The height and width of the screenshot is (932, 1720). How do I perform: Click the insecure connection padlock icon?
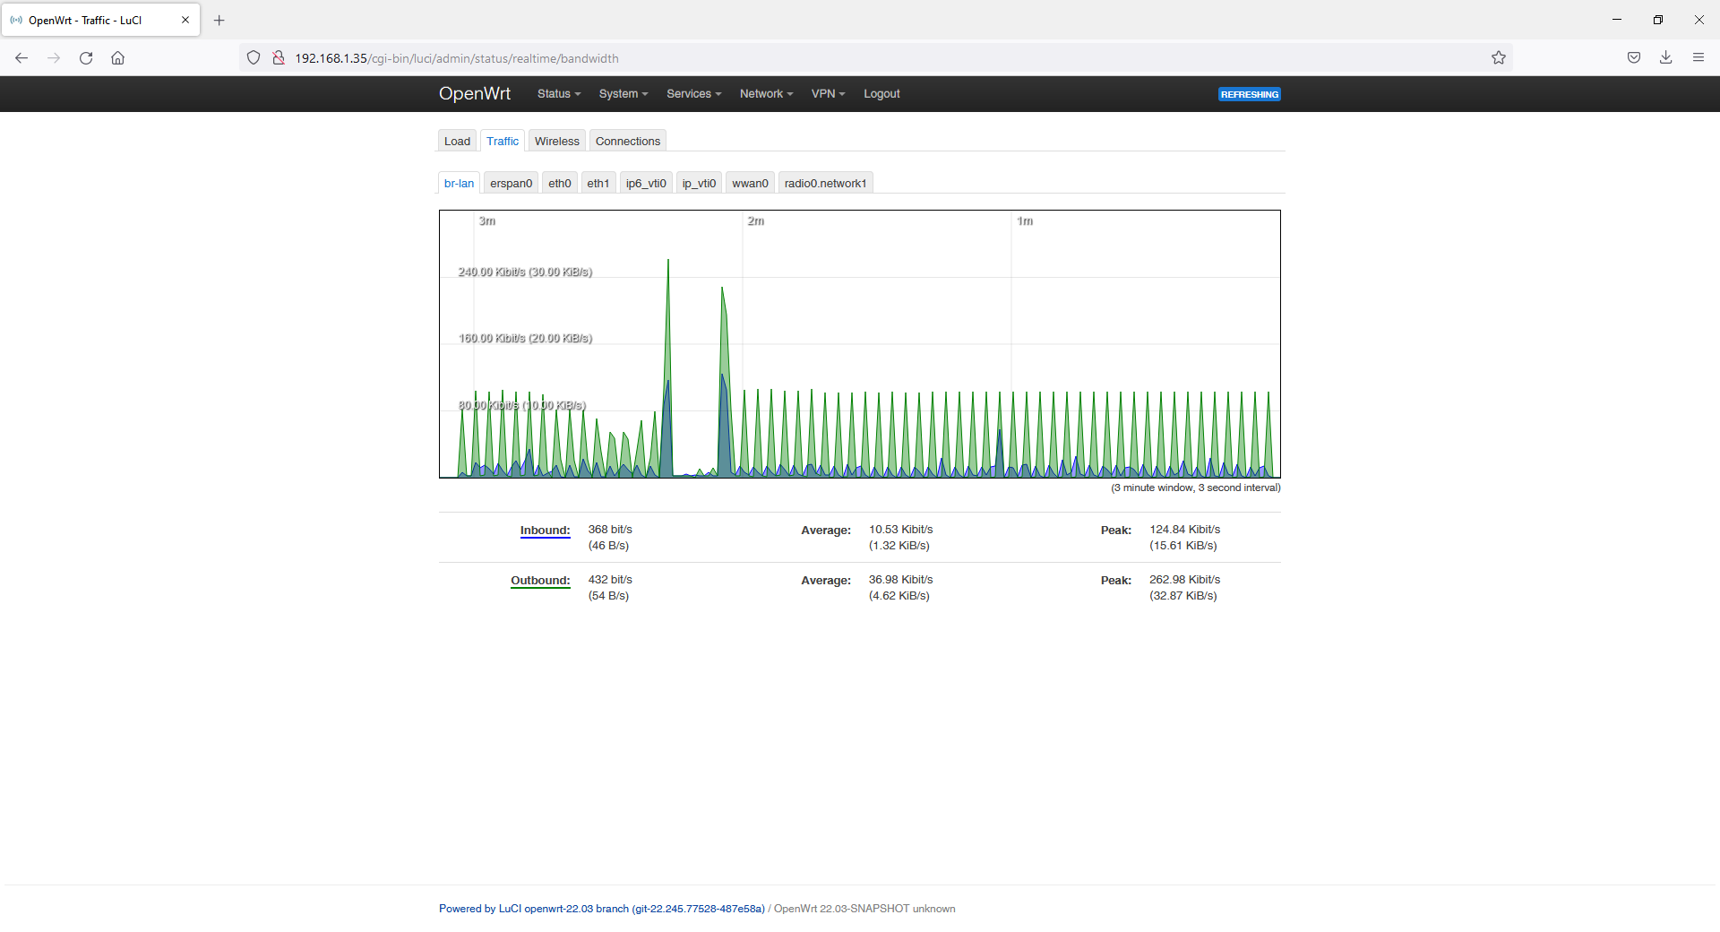point(279,58)
